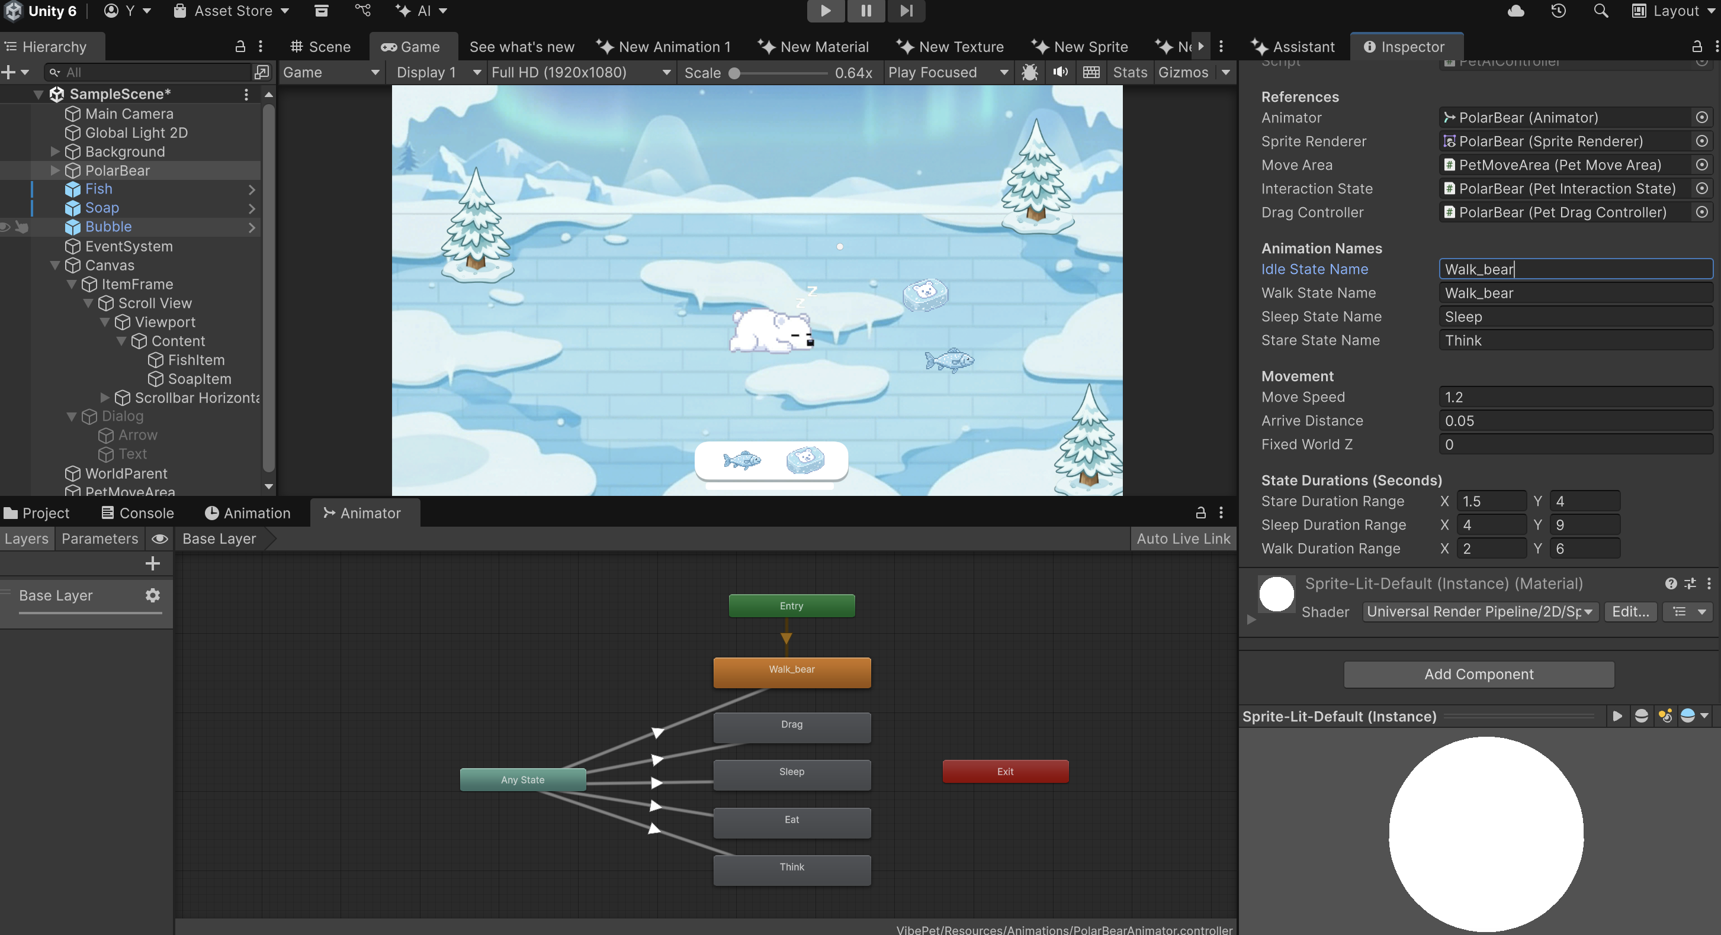1721x935 pixels.
Task: Select the Walk_bear state node
Action: tap(792, 672)
